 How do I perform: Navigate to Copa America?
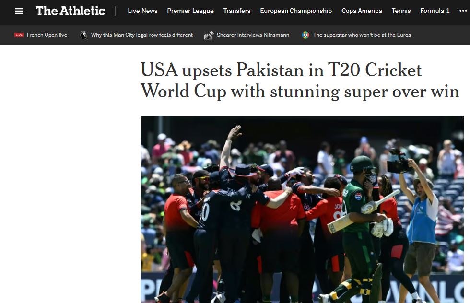pos(362,11)
